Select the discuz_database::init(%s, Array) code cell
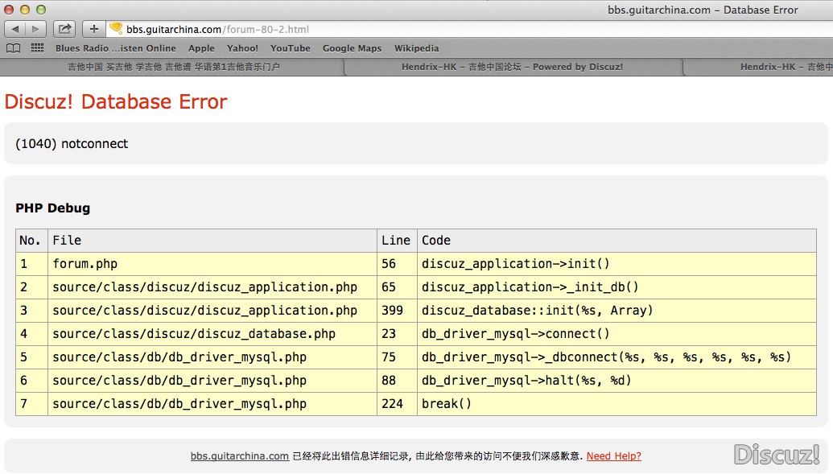833x474 pixels. 617,311
